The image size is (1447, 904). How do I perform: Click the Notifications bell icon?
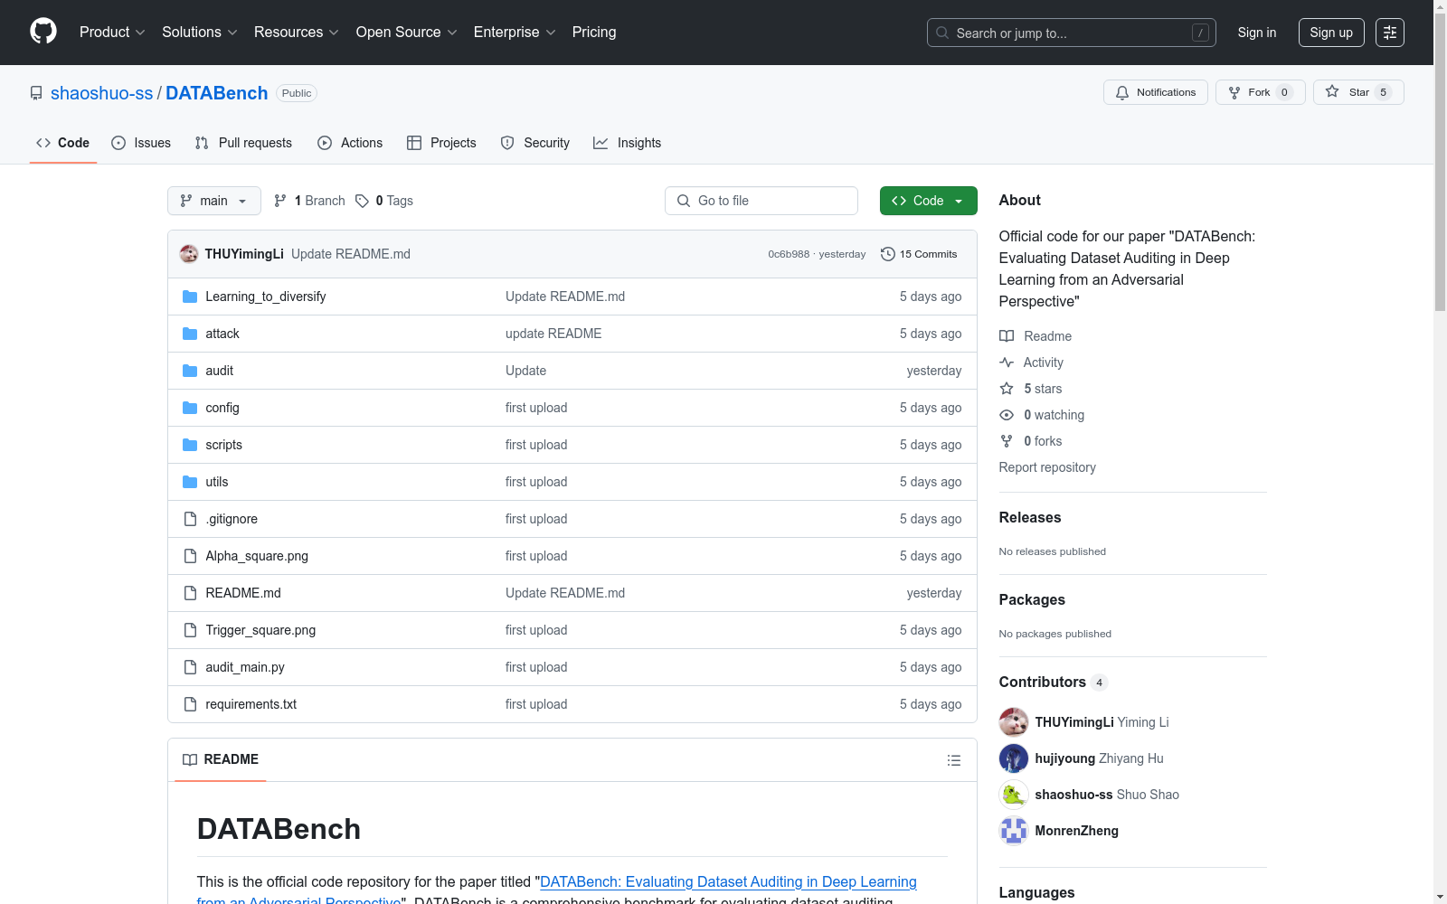[1122, 92]
